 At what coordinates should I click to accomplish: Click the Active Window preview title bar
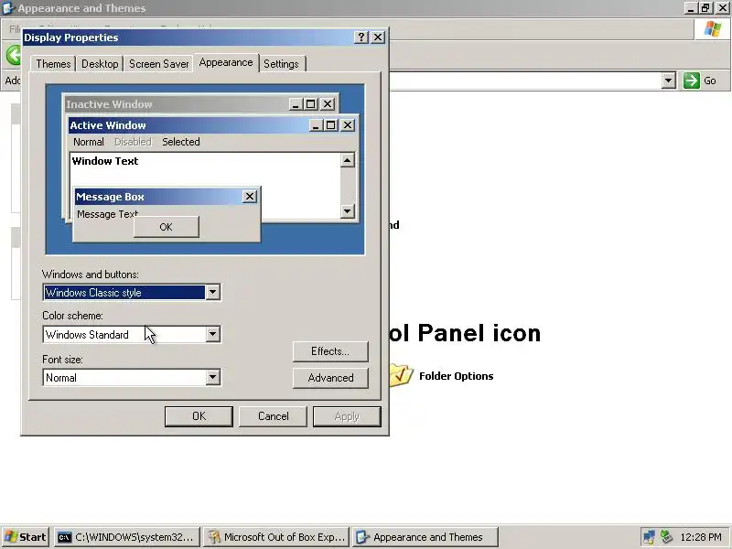point(213,125)
